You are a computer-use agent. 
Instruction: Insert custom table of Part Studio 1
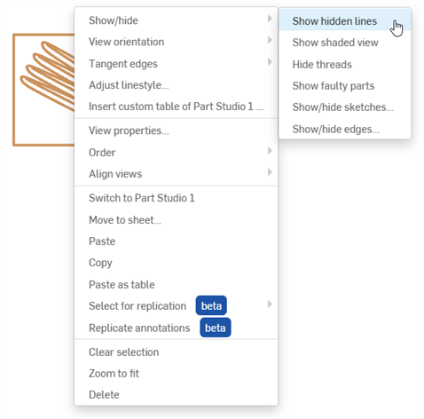click(x=176, y=107)
